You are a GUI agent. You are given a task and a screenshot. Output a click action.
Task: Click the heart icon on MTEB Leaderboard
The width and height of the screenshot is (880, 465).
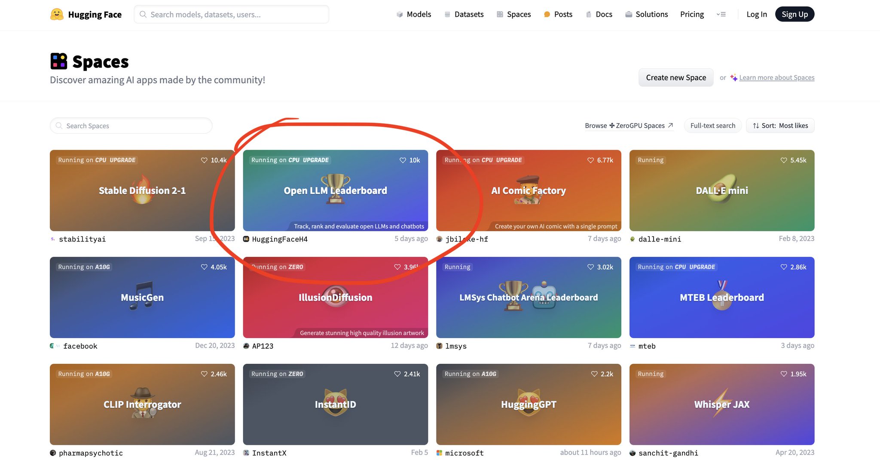pos(784,267)
